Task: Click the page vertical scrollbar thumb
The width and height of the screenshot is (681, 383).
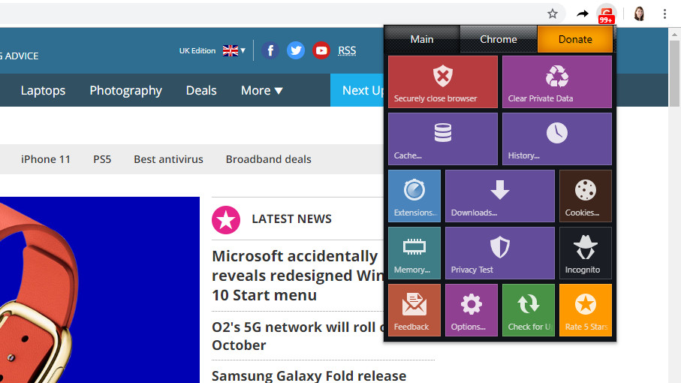Action: [x=674, y=74]
